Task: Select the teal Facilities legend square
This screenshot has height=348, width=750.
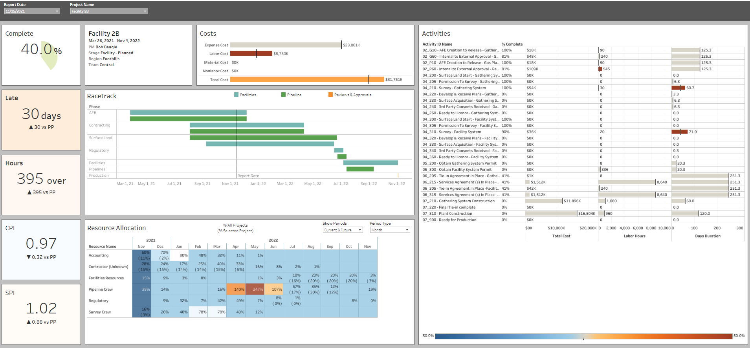Action: [x=236, y=95]
